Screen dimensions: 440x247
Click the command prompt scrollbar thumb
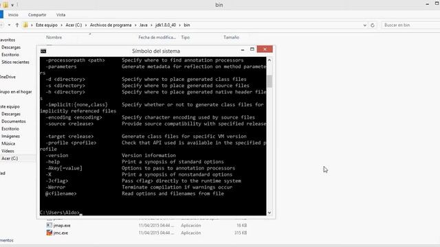coord(269,81)
